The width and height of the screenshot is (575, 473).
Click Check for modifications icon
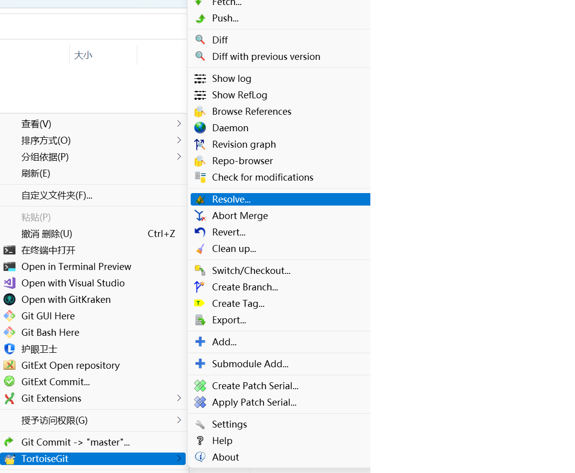tap(200, 178)
